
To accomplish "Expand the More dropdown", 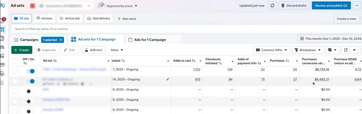I will 117,50.
